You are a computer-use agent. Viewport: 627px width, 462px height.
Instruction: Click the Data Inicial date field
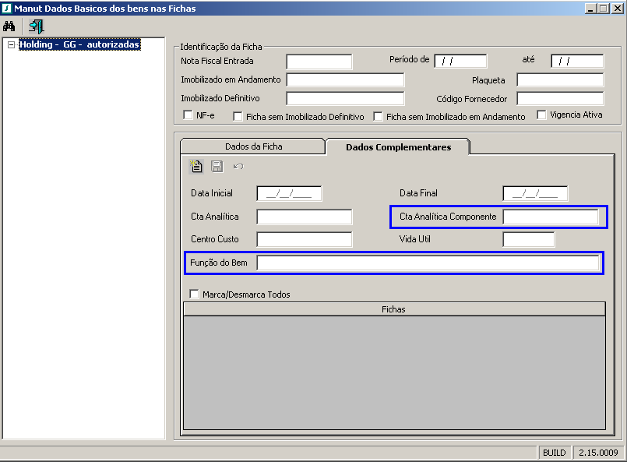point(289,194)
